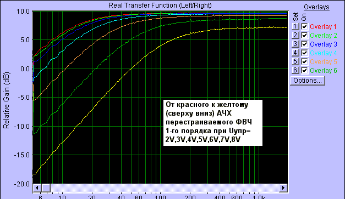Click the horizontal scrollbar thumb

tap(46, 188)
